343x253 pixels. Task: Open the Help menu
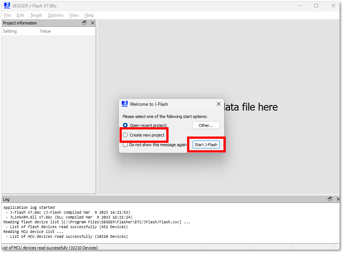click(89, 15)
